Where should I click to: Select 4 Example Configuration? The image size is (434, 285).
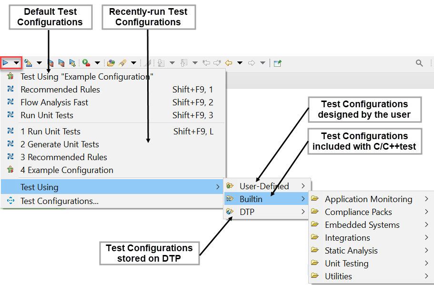[113, 170]
